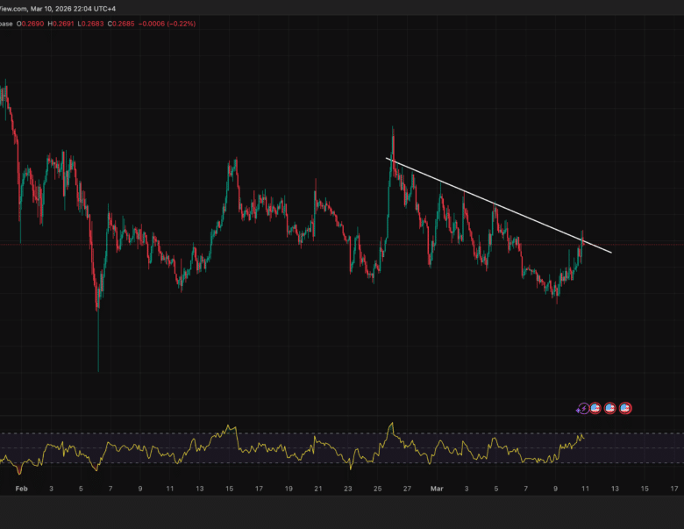Click the Mar label on time axis
The width and height of the screenshot is (684, 529).
[x=438, y=488]
